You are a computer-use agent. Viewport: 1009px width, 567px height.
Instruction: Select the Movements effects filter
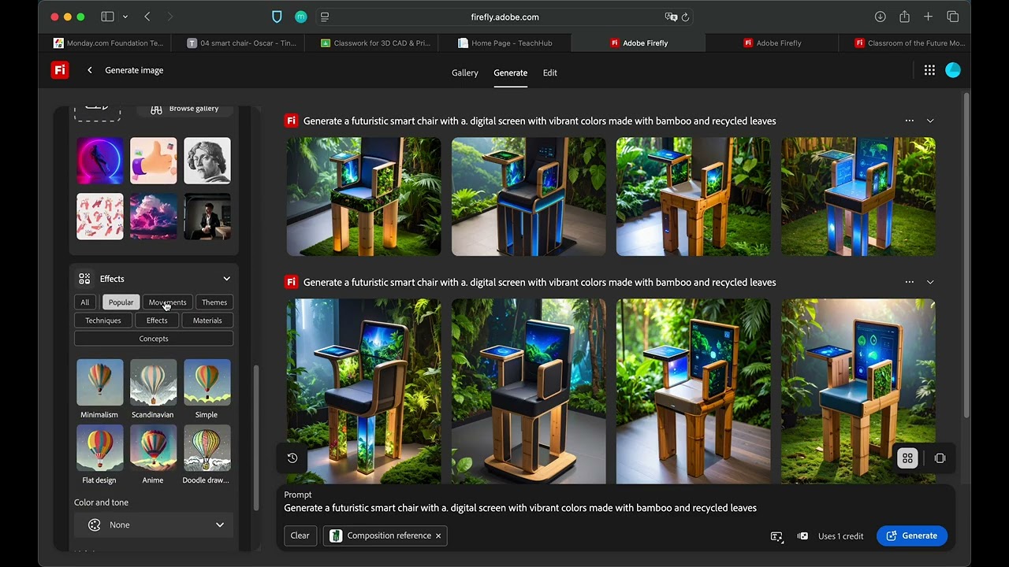click(x=167, y=302)
